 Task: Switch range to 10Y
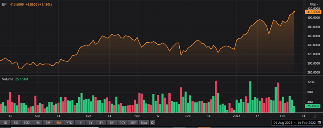[123, 123]
